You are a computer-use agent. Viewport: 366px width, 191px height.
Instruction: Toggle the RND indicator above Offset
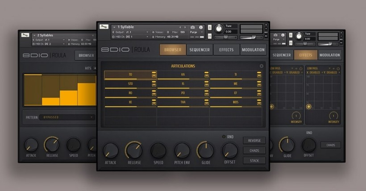(x=224, y=137)
